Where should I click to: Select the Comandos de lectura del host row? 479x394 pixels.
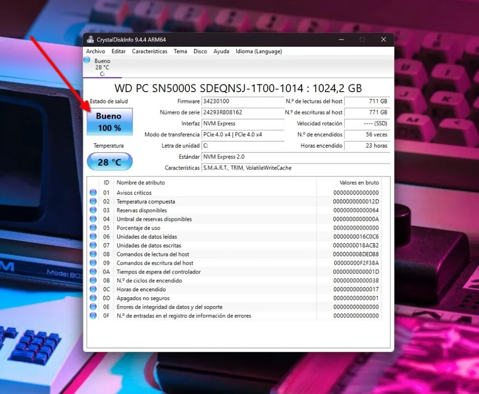coord(234,254)
